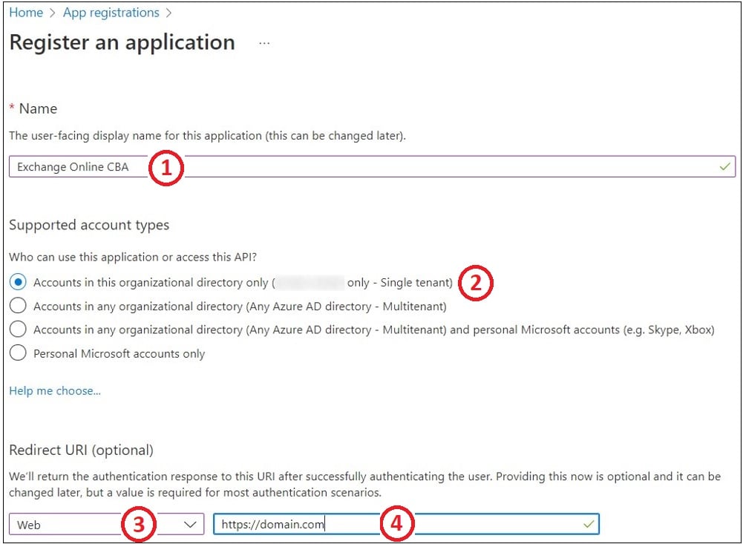Go to Home breadcrumb link
The height and width of the screenshot is (544, 743).
tap(26, 13)
